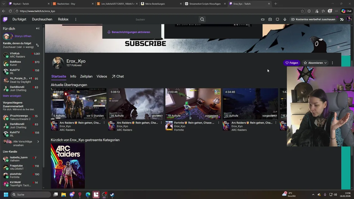This screenshot has width=354, height=199.
Task: Open options for the Fortnite video
Action: point(218,123)
